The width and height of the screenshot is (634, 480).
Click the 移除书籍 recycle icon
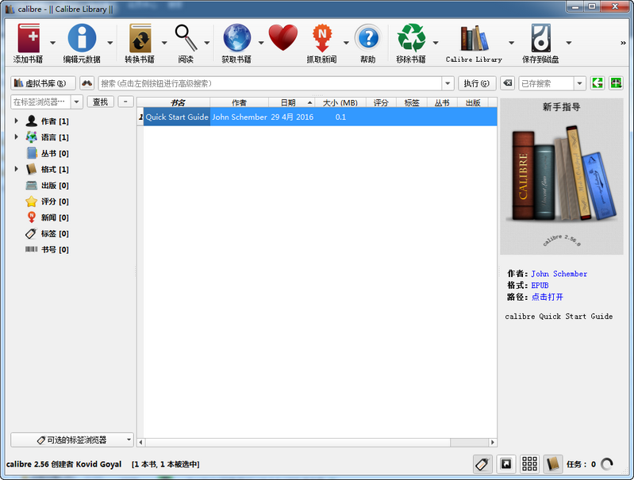click(x=411, y=40)
